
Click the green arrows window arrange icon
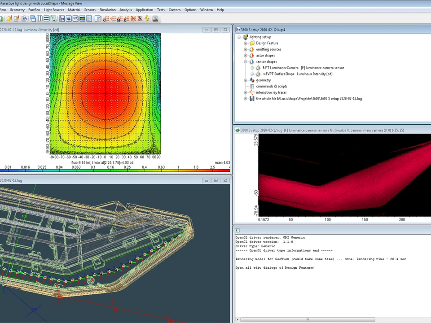pos(53,18)
